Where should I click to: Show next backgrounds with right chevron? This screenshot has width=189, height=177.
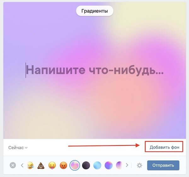click(x=127, y=165)
